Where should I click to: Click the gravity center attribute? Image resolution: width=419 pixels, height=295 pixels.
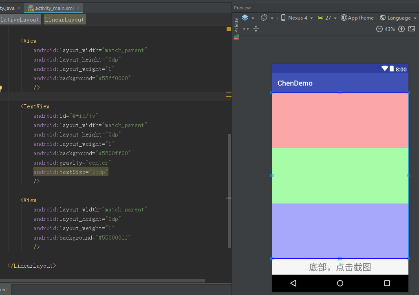tap(72, 163)
